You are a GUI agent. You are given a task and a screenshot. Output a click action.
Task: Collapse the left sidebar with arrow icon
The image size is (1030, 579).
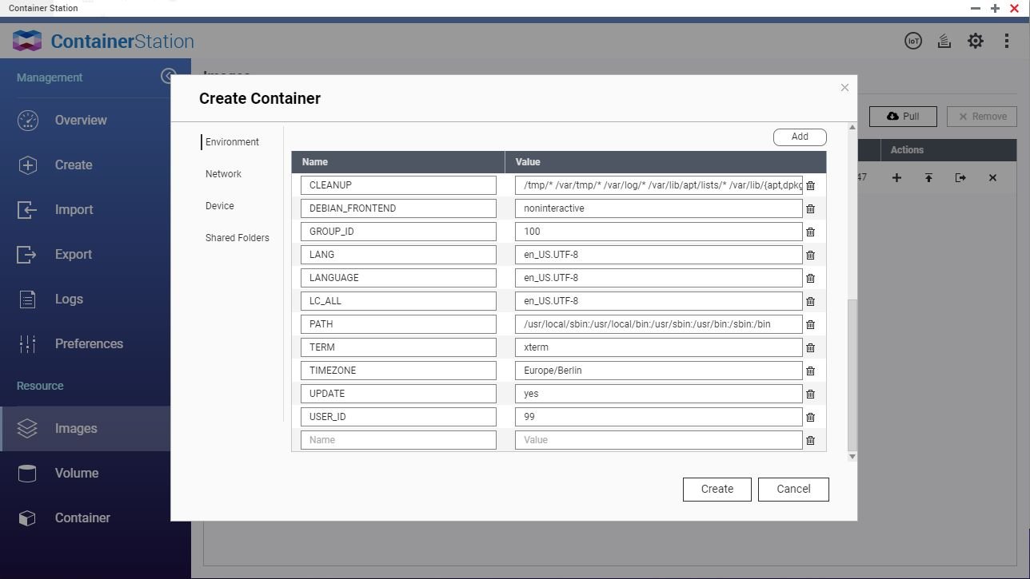tap(168, 76)
